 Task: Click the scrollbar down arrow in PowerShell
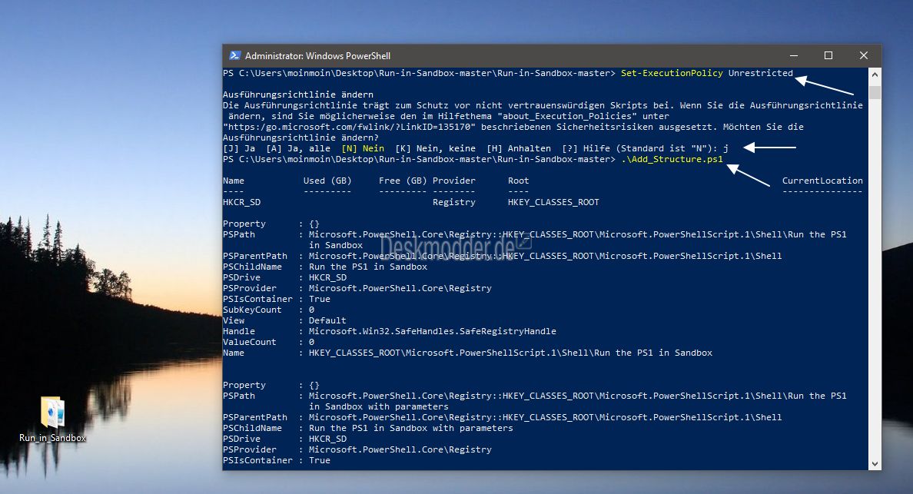[875, 464]
